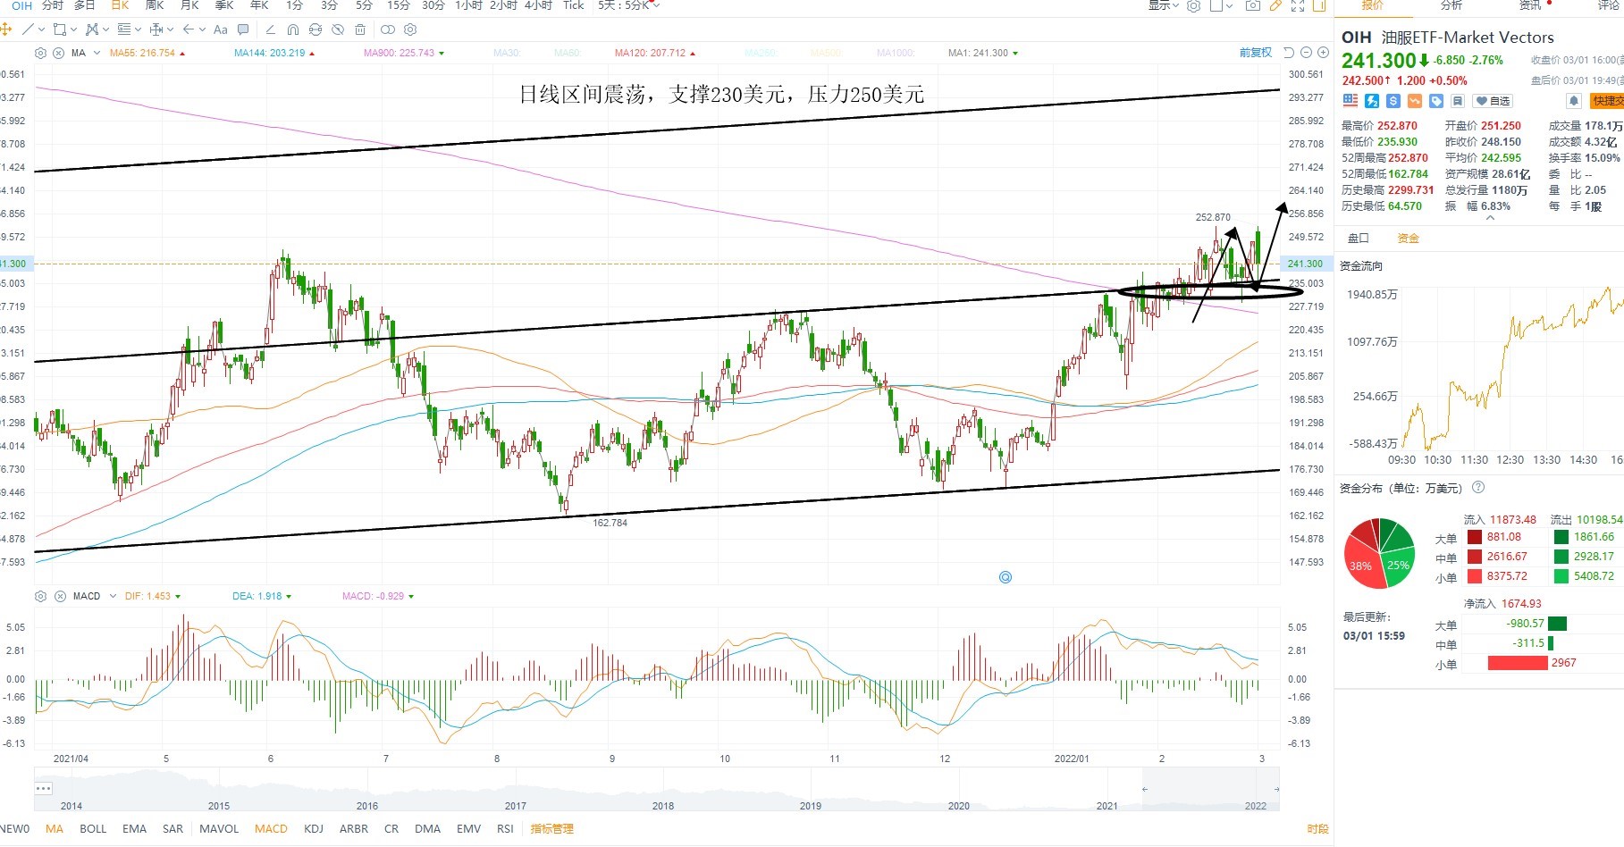Toggle the overlay comparison circles icon
1624x847 pixels.
click(x=388, y=29)
